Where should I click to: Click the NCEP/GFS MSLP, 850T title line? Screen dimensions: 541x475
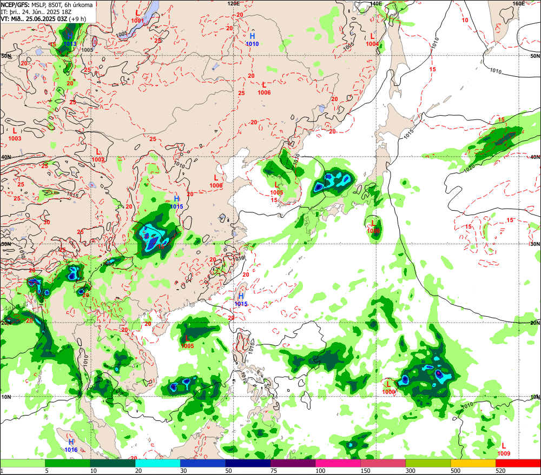pyautogui.click(x=47, y=5)
